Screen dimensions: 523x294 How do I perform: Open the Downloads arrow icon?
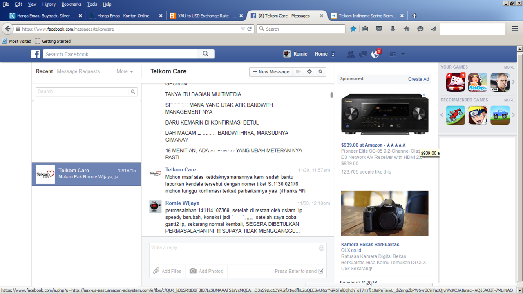click(x=393, y=29)
